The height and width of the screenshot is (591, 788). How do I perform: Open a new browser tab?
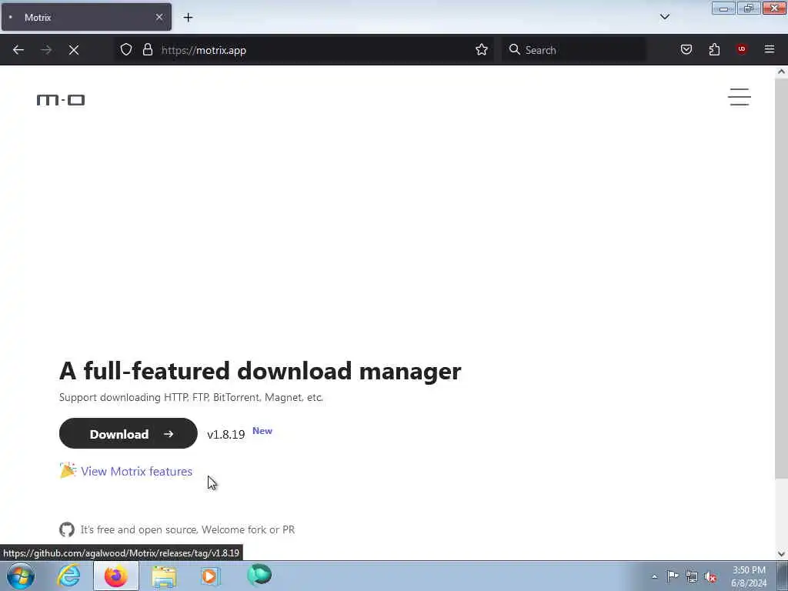tap(188, 18)
